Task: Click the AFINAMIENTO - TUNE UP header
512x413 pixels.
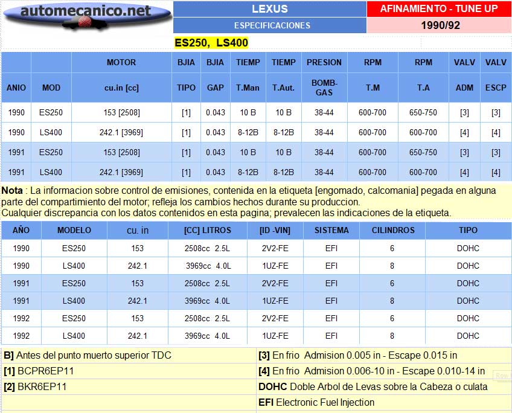Action: click(439, 9)
